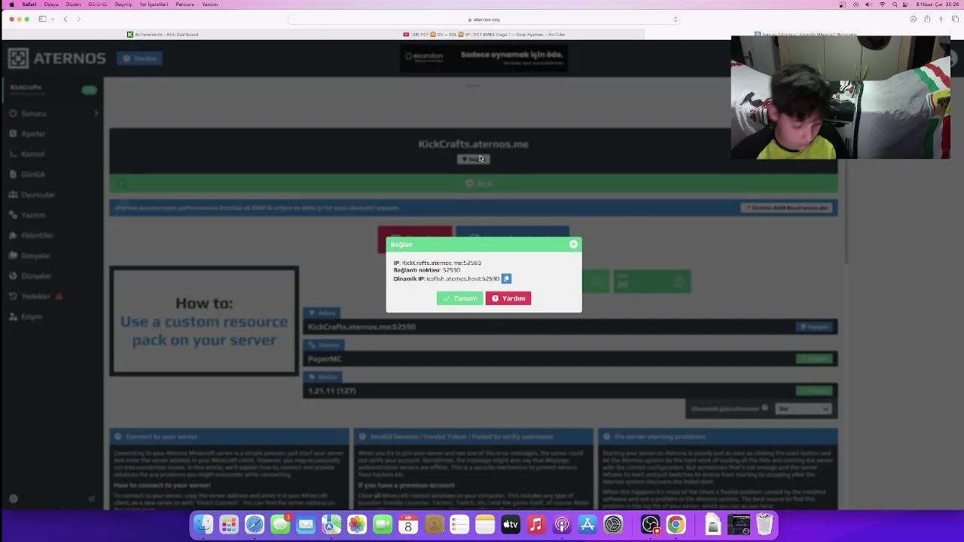Open Safari downloads
This screenshot has height=542, width=964.
913,19
